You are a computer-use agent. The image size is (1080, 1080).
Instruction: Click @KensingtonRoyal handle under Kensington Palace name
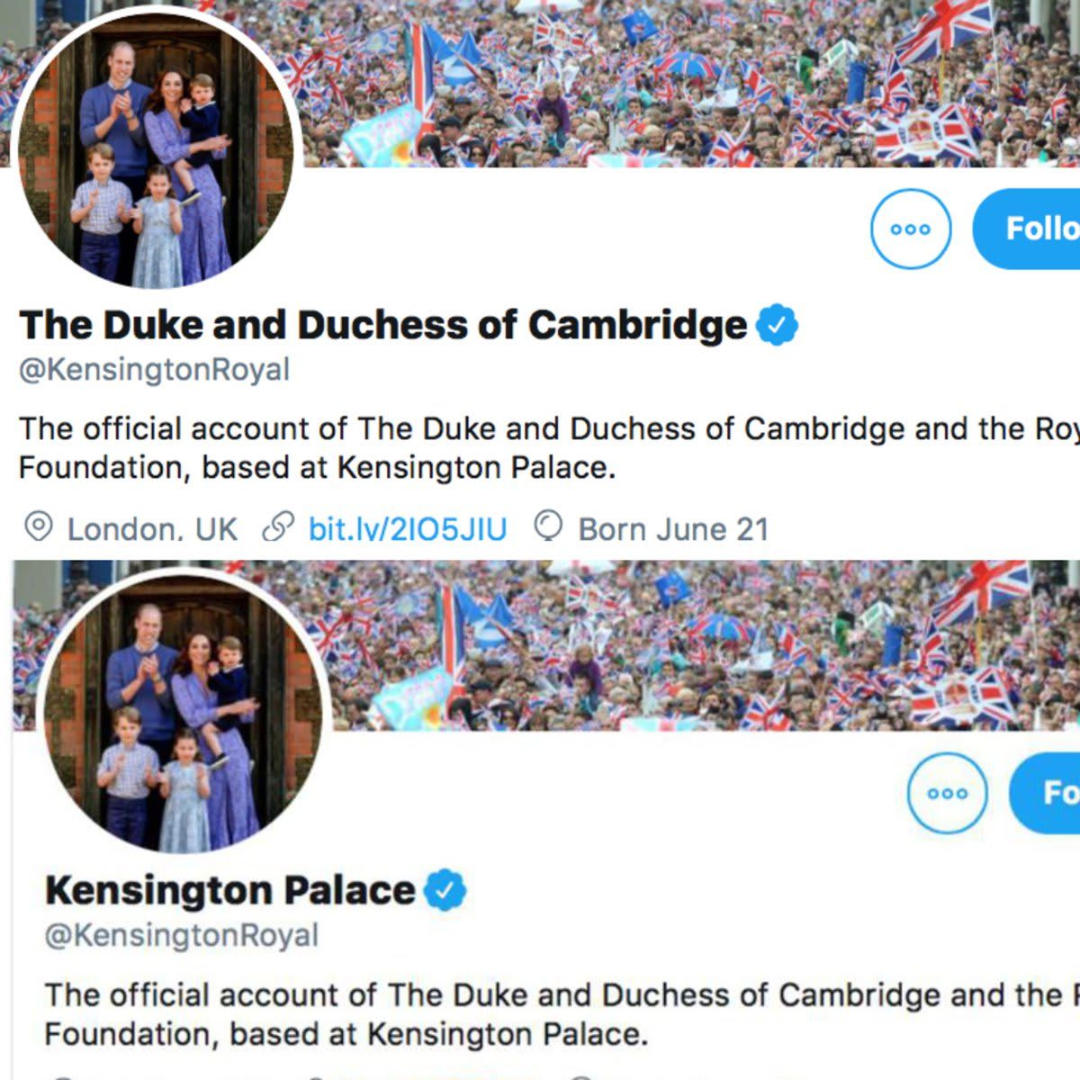(x=182, y=935)
